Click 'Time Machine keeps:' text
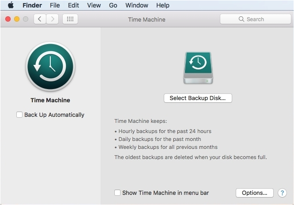The image size is (294, 205). tap(141, 121)
